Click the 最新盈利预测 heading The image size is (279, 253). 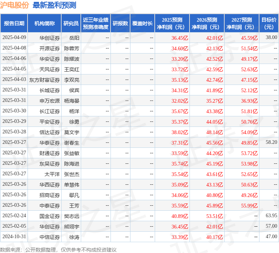(x=54, y=5)
